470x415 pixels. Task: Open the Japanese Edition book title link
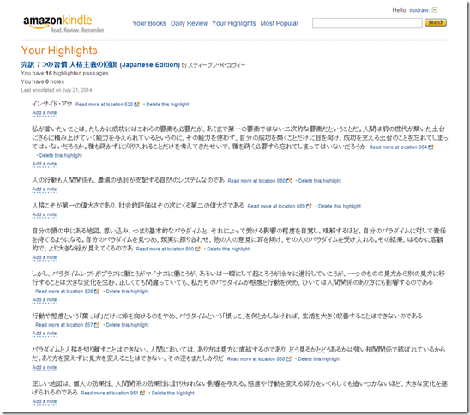100,64
